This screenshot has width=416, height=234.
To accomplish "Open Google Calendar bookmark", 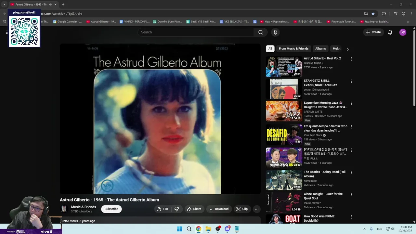I will coord(67,22).
